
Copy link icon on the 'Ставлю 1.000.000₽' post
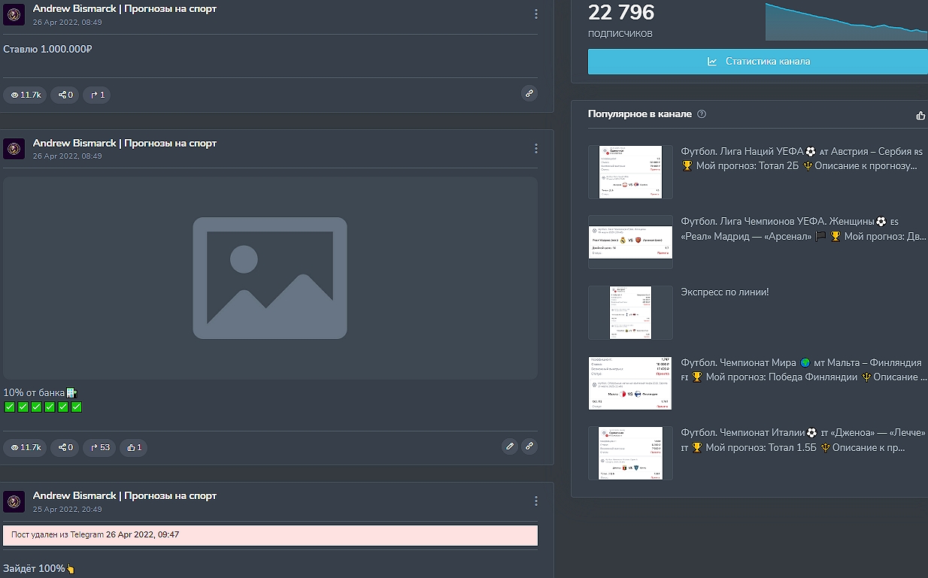coord(529,94)
